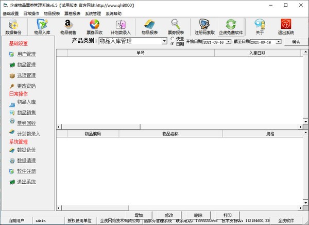Screen dimensions: 309x225
Task: Open the 开始日期 date picker arrow
Action: (228, 42)
